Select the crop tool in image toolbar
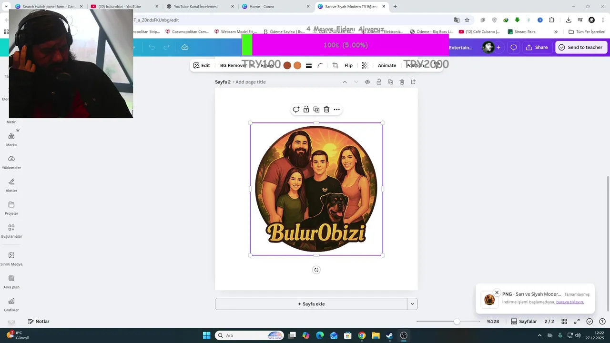The height and width of the screenshot is (343, 610). (335, 65)
